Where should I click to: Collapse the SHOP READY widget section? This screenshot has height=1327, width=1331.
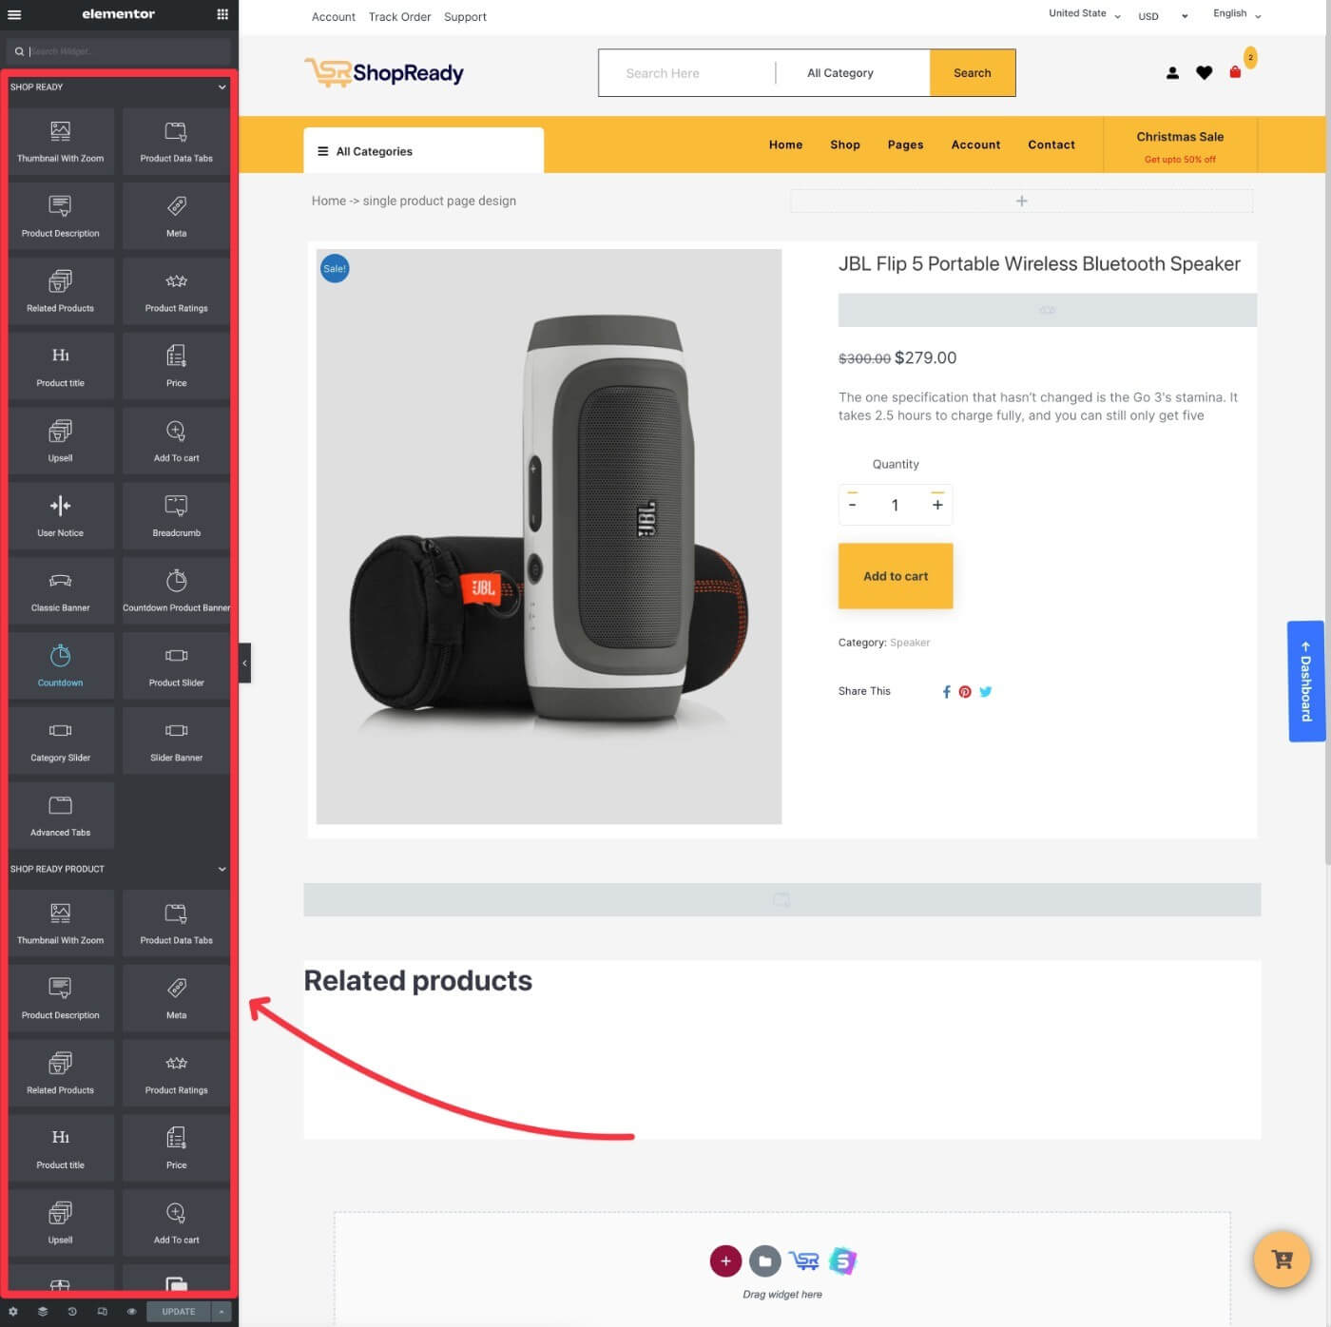[x=222, y=87]
